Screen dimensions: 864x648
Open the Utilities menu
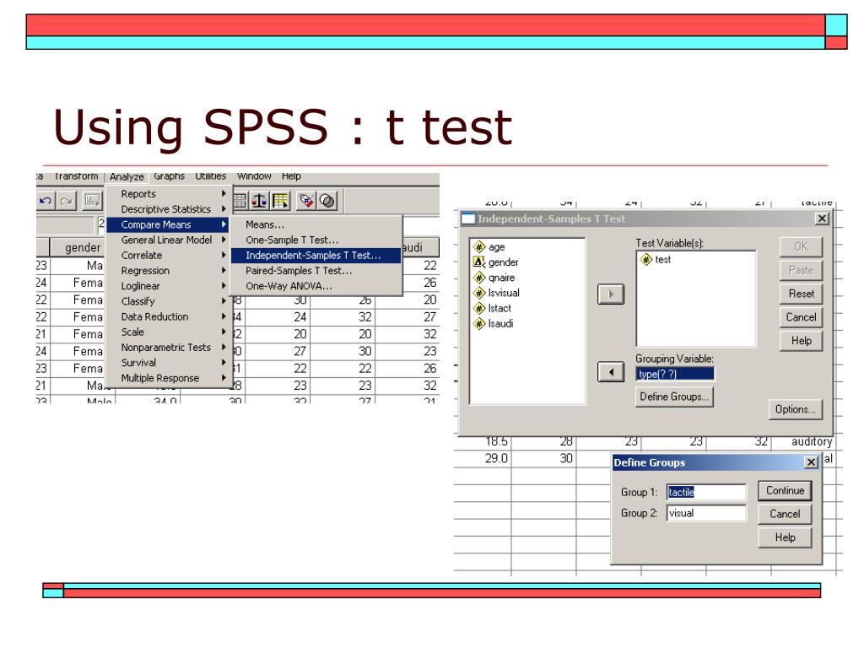click(x=210, y=176)
